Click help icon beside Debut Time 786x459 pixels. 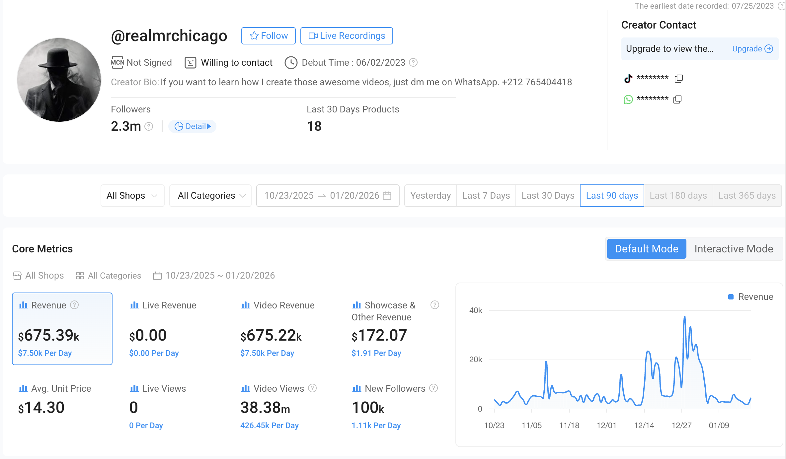pos(413,62)
